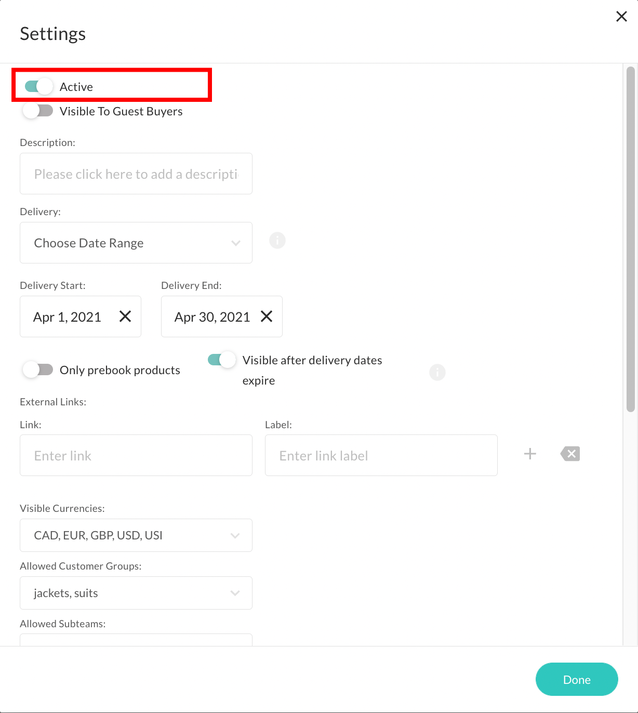Click the Delivery End: label
This screenshot has width=638, height=713.
[191, 285]
